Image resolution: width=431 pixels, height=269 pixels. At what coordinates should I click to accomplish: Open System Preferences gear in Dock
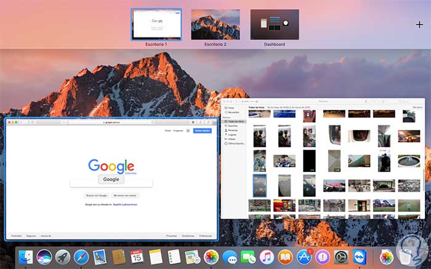[x=341, y=257]
